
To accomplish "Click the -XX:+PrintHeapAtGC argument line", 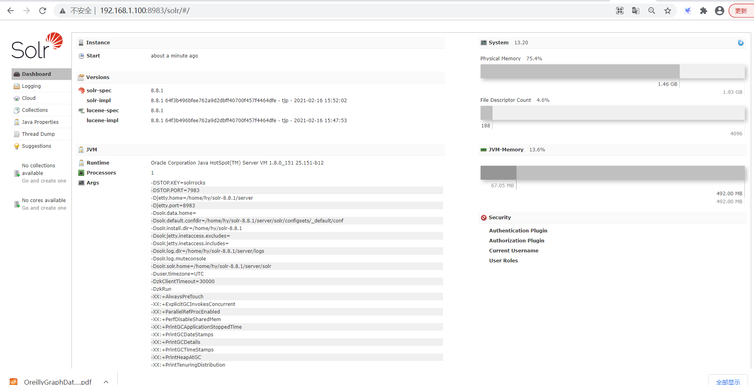I will [x=297, y=357].
